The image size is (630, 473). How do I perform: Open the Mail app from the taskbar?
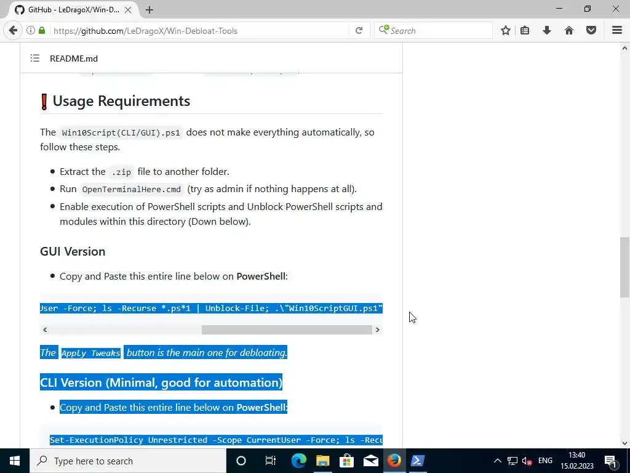[x=370, y=461]
